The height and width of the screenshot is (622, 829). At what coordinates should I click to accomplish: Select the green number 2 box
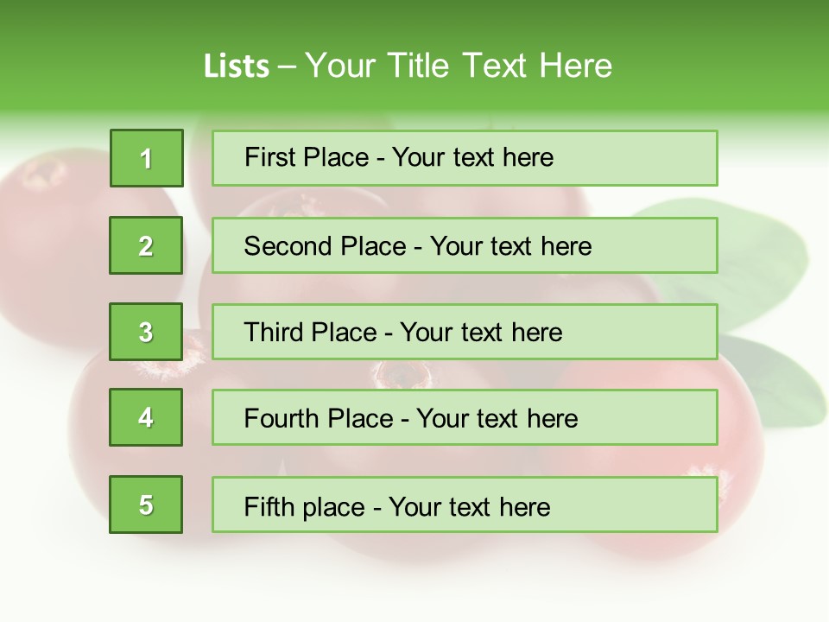(x=146, y=245)
